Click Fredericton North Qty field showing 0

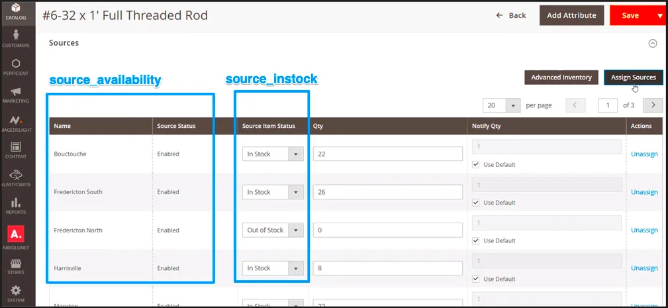point(388,230)
